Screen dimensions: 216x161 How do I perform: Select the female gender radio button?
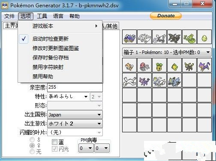pyautogui.click(x=32, y=146)
